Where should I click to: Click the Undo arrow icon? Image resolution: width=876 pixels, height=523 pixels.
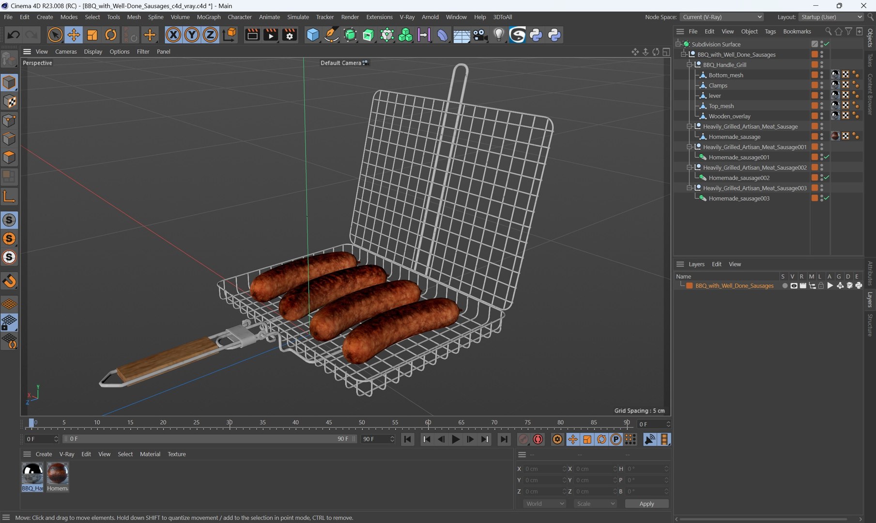point(13,35)
